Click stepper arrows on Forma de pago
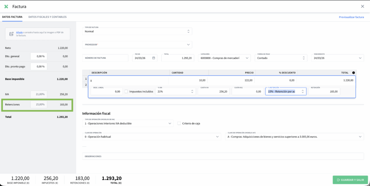 click(304, 58)
